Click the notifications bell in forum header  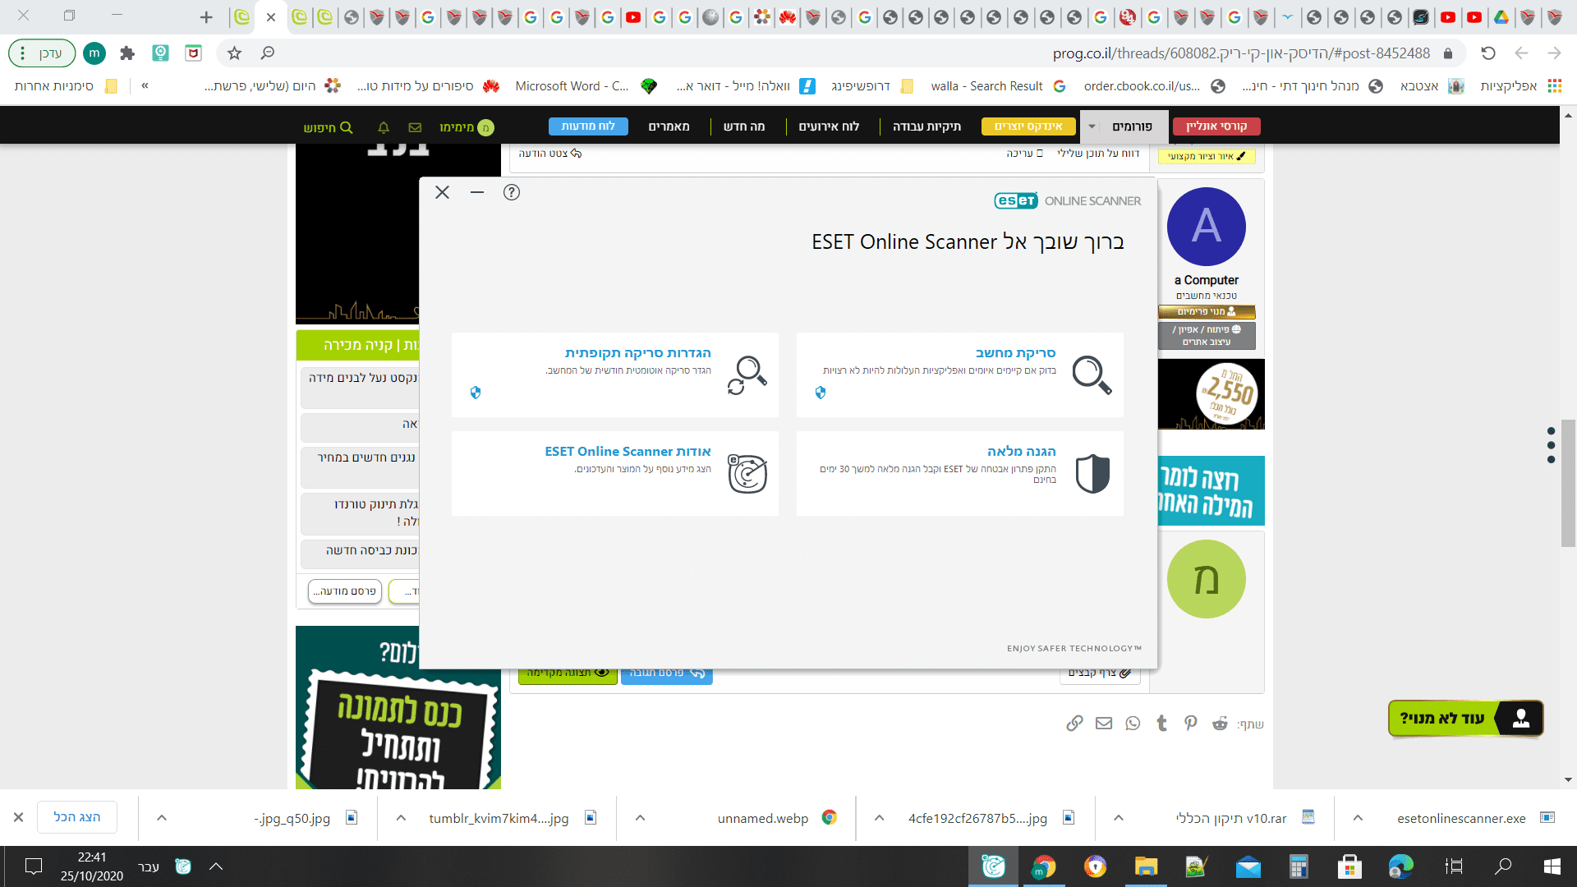point(384,127)
